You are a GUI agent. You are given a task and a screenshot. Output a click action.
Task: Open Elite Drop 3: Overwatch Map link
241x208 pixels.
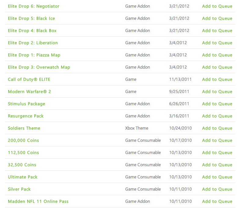pos(39,67)
